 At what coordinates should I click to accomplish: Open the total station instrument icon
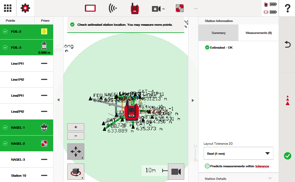pyautogui.click(x=135, y=8)
